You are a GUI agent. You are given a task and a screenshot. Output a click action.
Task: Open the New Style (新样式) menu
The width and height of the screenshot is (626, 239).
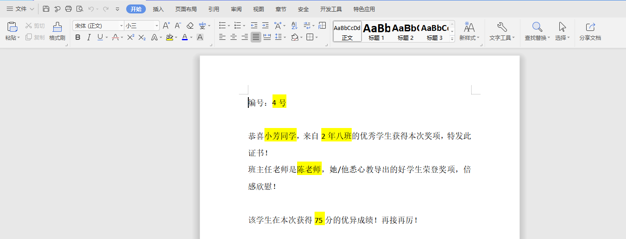469,31
